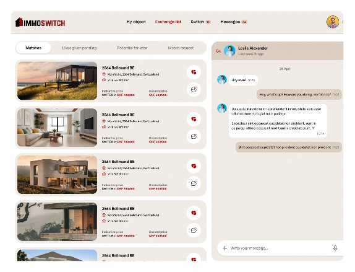Screen dimensions: 355x272
Task: Open concrete modern villa listing photo
Action: coord(58,175)
